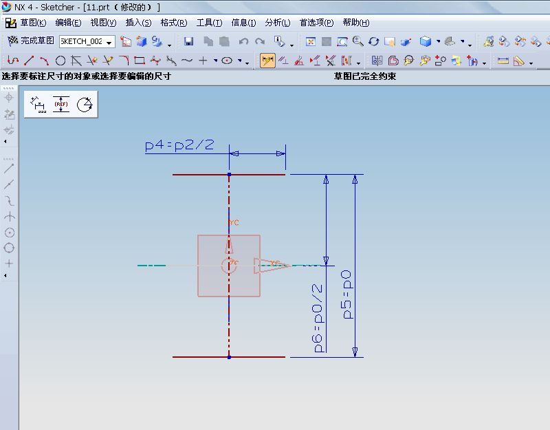Open the 视图(V) View menu

[103, 23]
